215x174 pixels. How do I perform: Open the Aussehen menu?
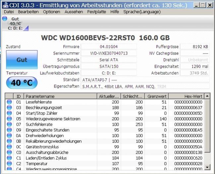click(x=74, y=12)
